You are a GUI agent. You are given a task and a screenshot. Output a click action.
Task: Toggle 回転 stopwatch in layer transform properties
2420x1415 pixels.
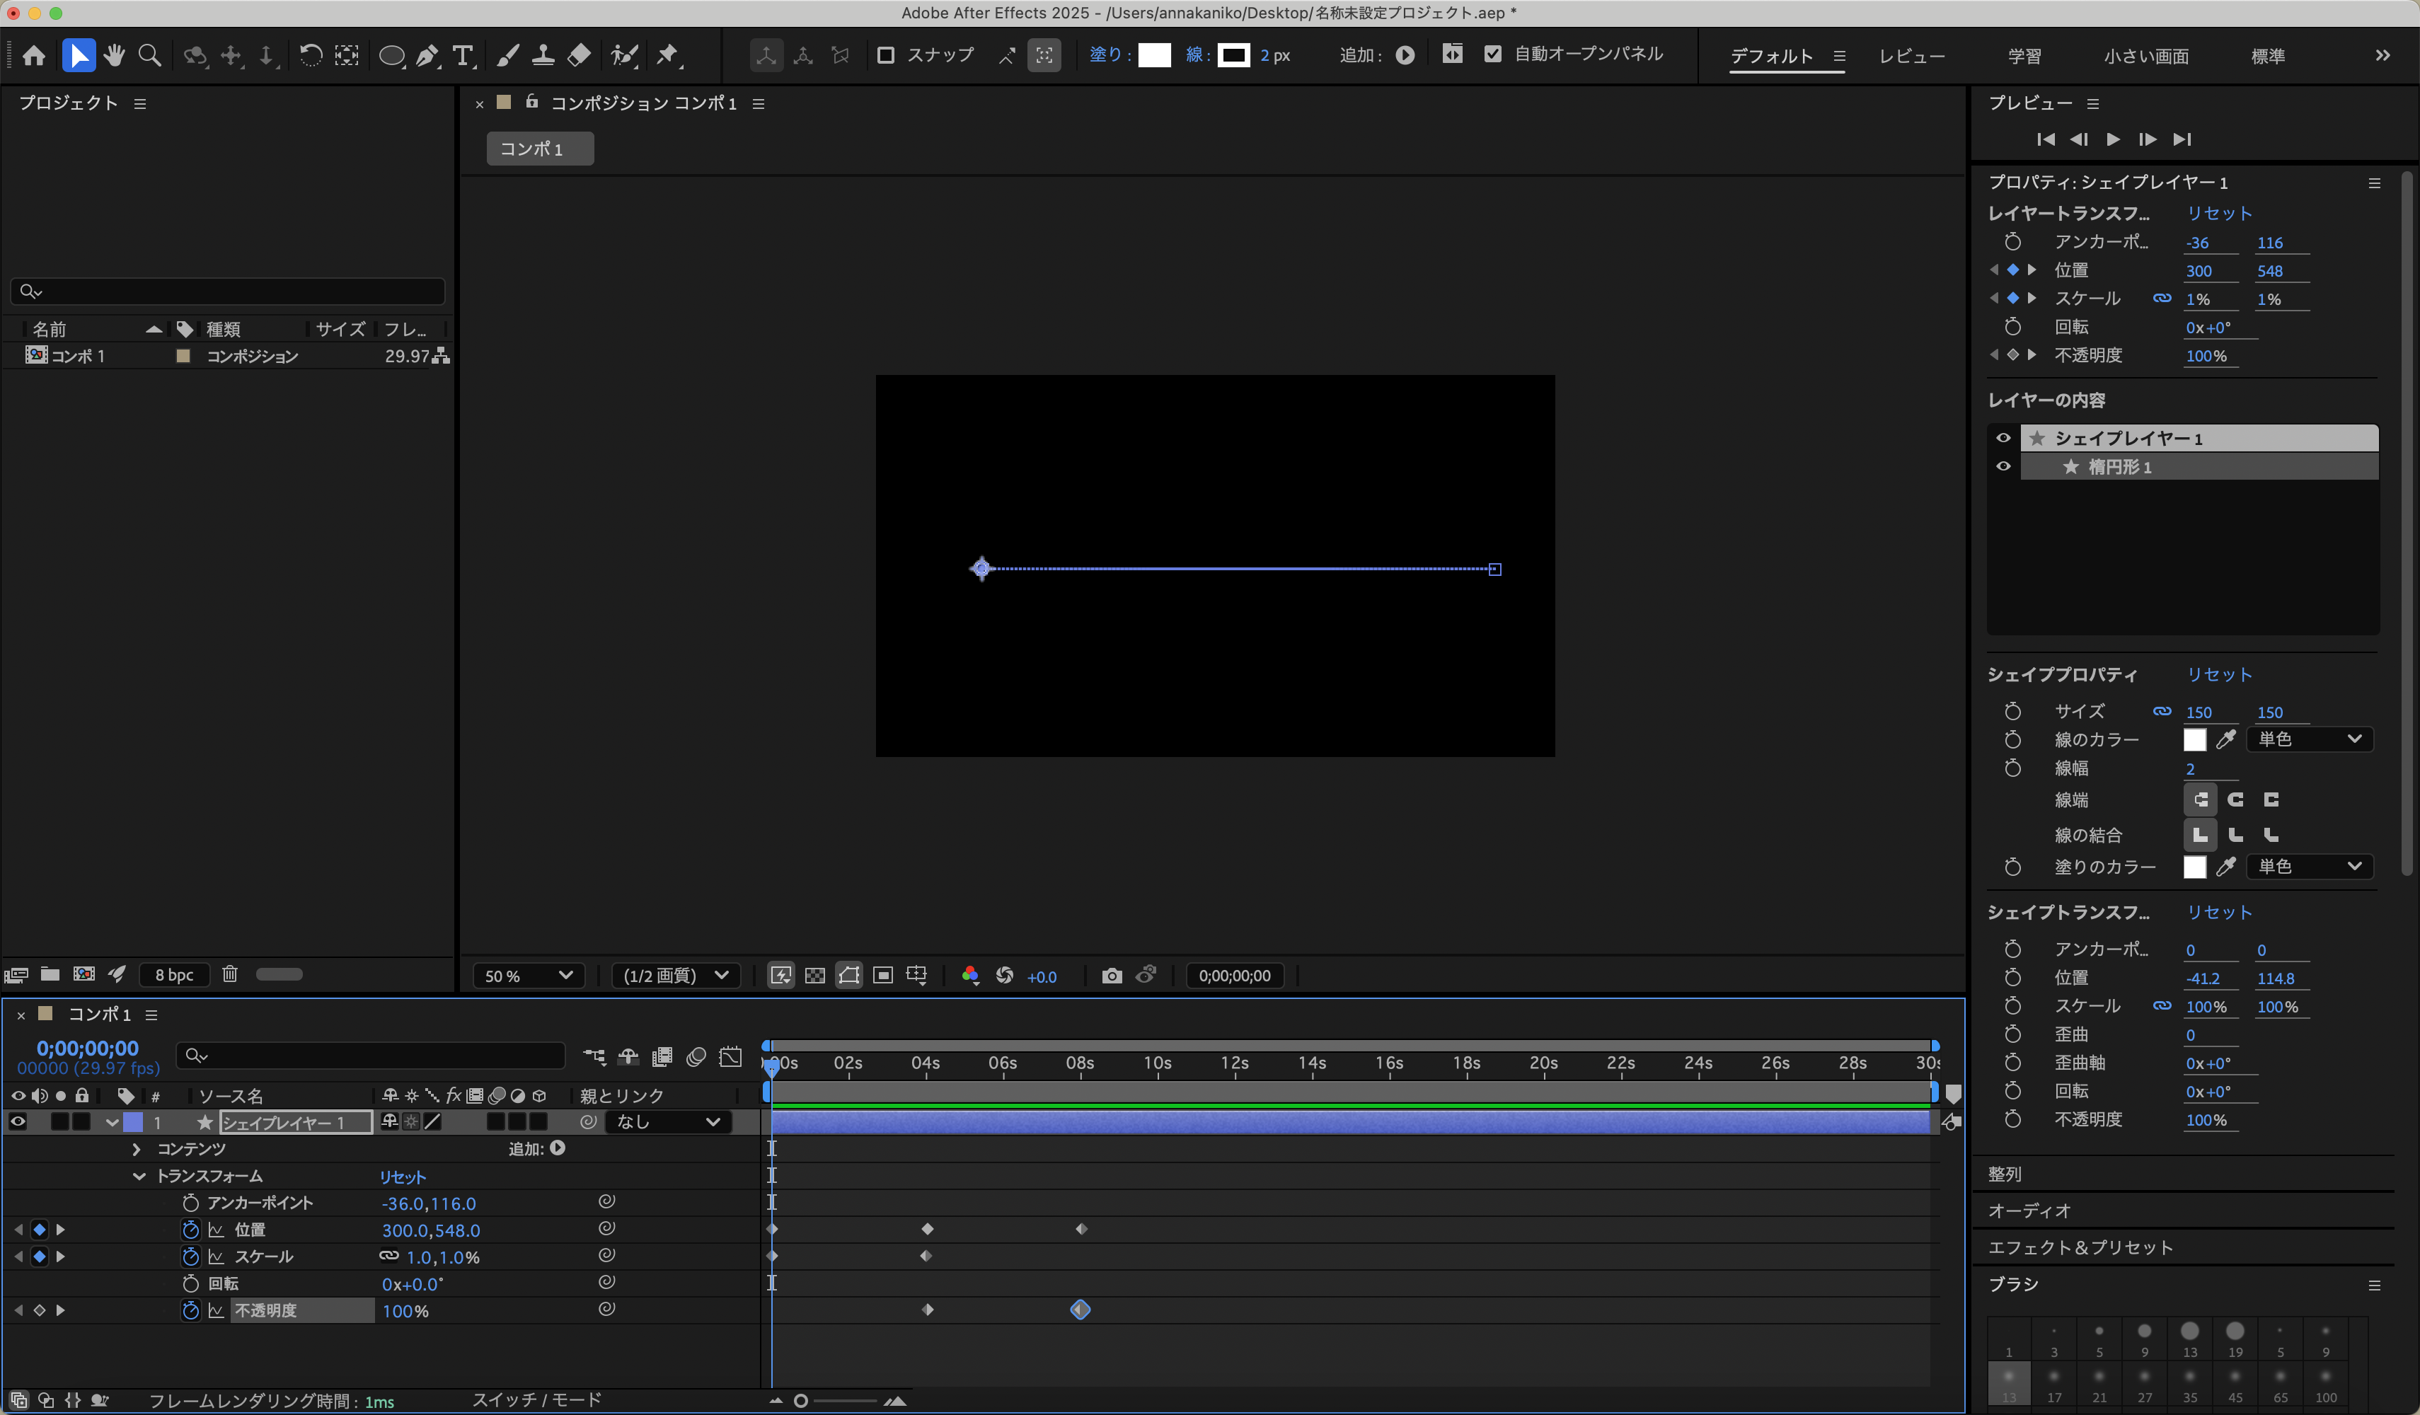coord(2013,328)
